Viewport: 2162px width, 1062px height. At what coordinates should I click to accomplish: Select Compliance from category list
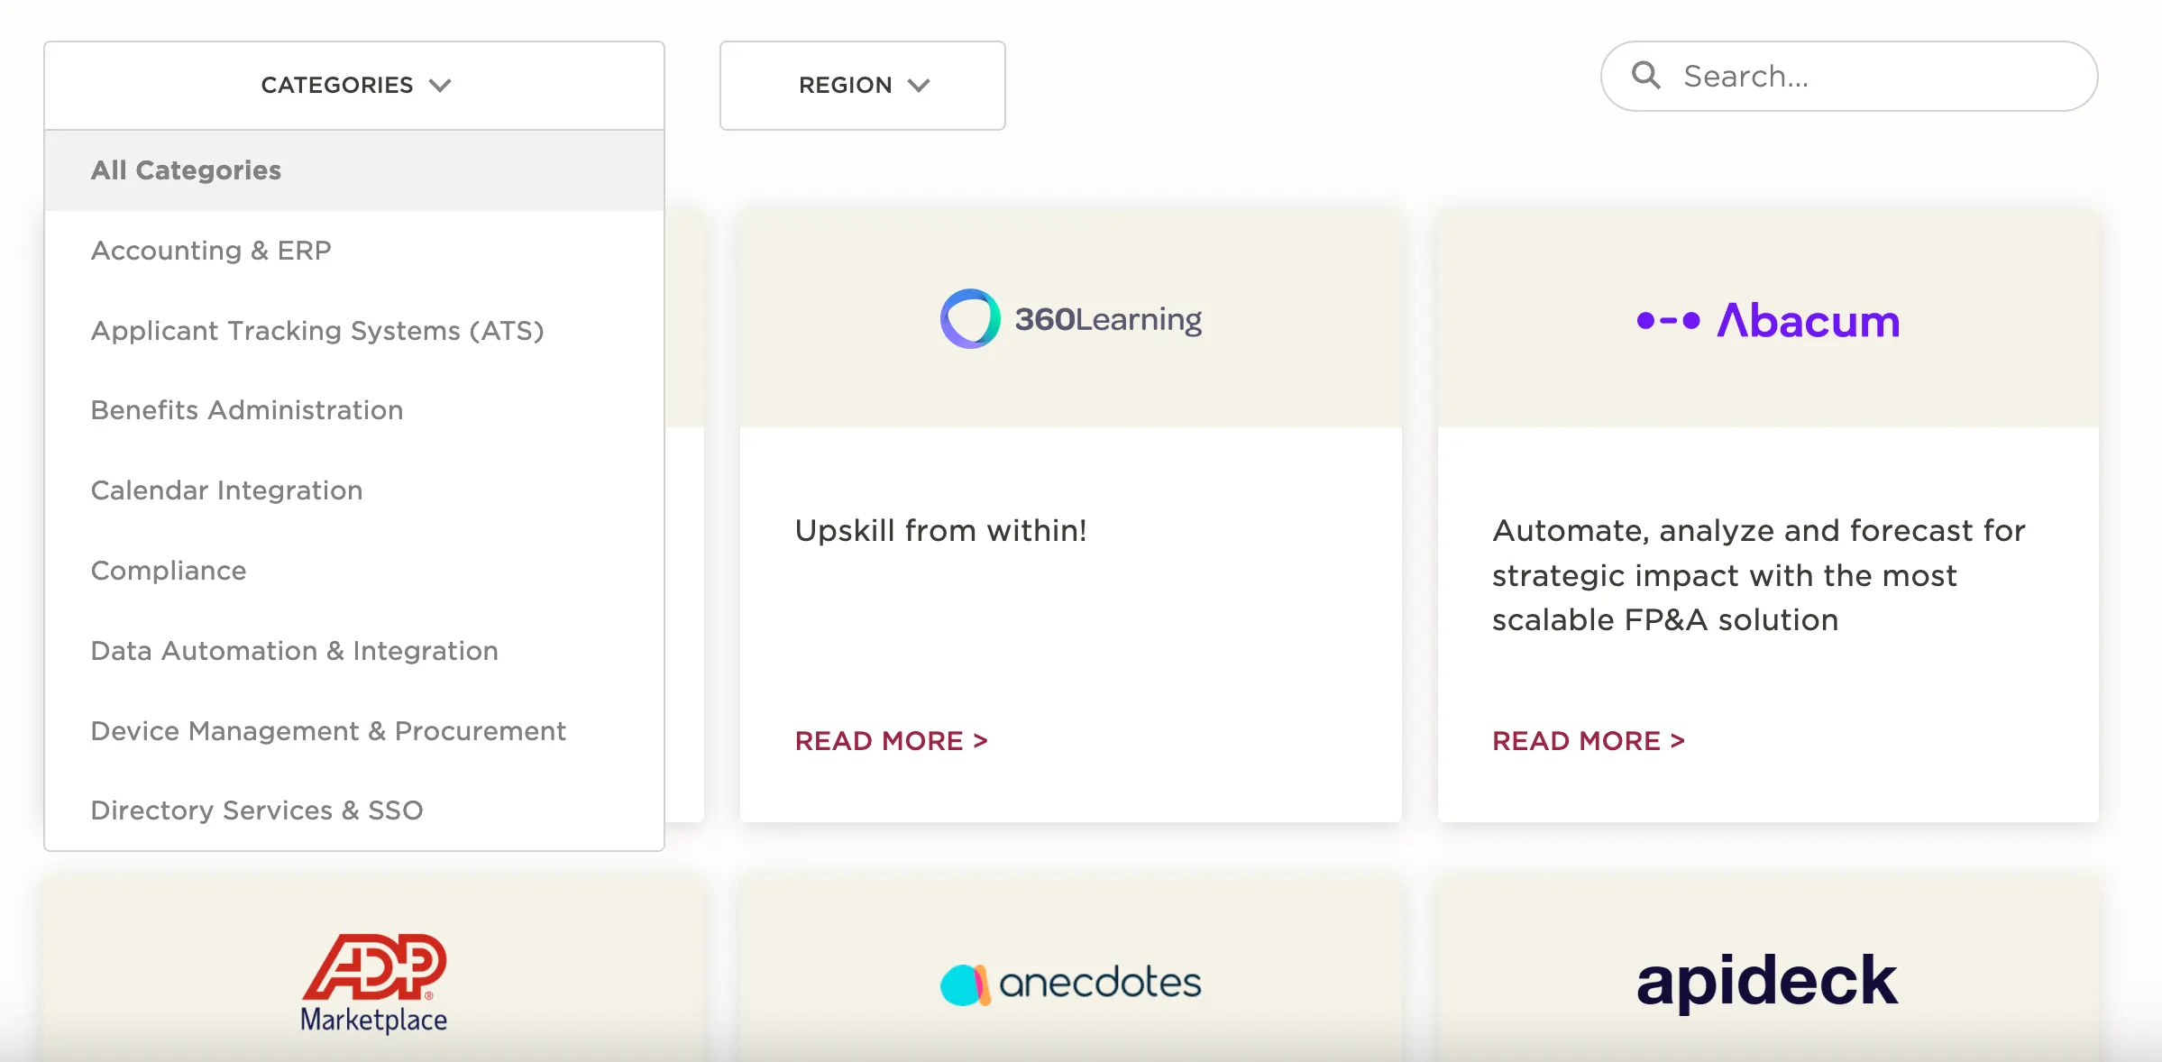(x=354, y=571)
